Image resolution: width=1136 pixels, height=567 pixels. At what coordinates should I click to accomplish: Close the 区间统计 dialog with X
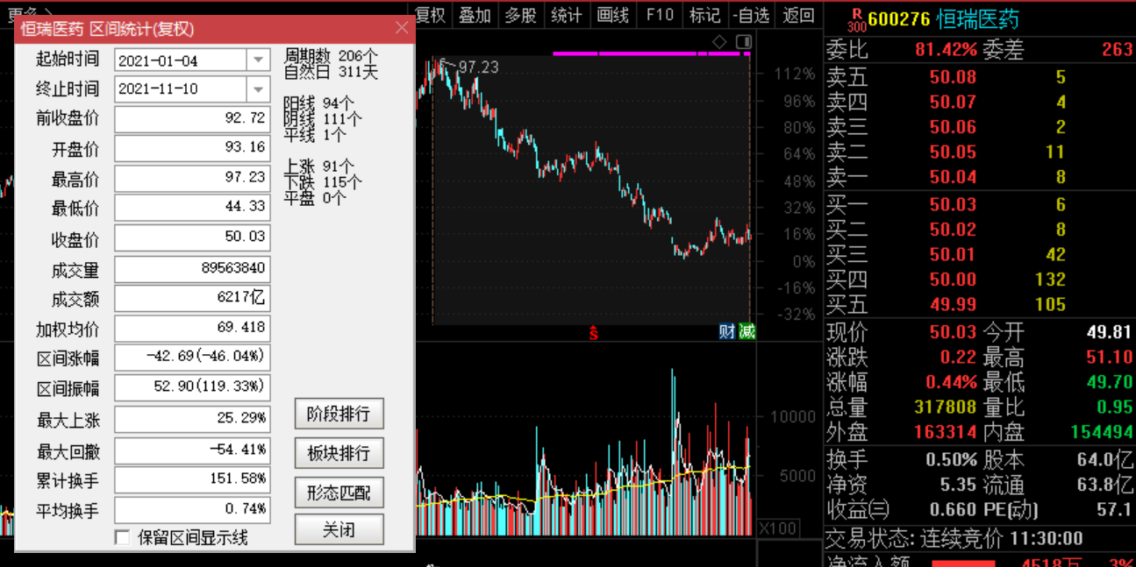click(402, 28)
